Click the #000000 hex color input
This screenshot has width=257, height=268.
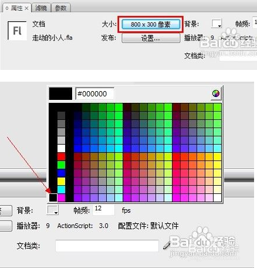(94, 93)
